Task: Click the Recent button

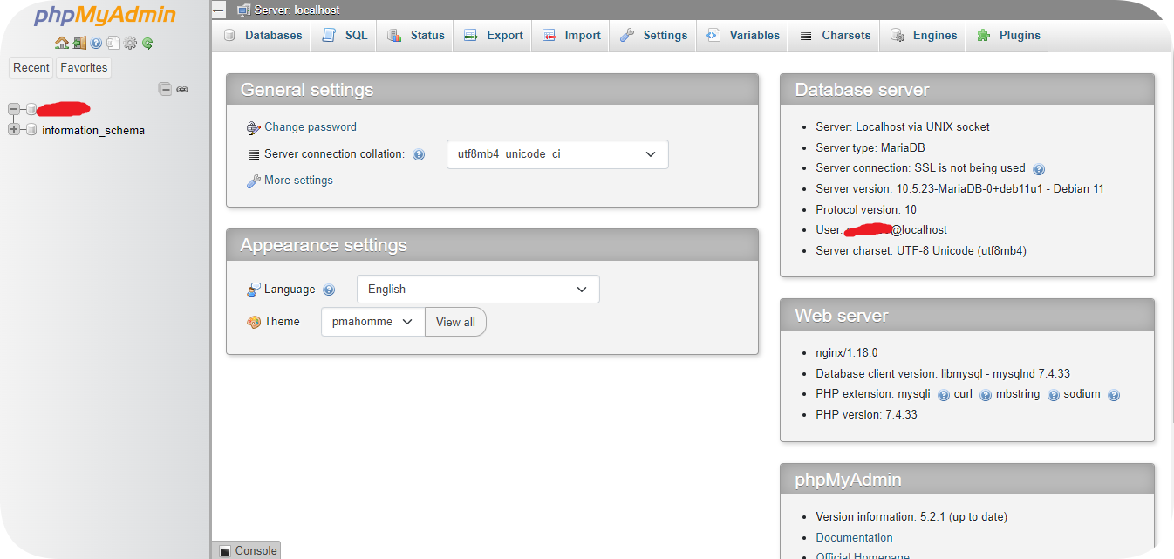Action: [x=31, y=68]
